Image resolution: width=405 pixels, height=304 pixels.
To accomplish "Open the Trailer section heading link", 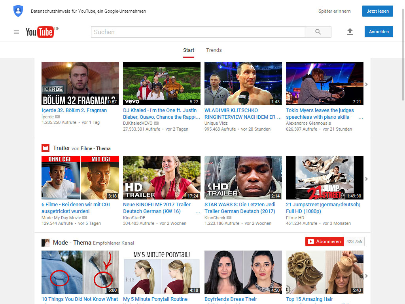I will [61, 148].
